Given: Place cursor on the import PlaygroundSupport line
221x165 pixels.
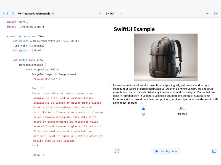Looking at the screenshot, I should [x=25, y=27].
